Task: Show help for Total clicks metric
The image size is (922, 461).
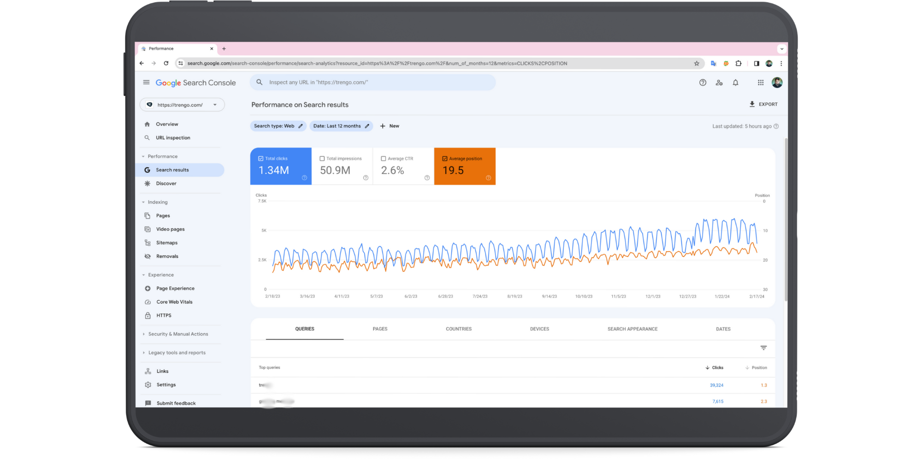Action: coord(304,178)
